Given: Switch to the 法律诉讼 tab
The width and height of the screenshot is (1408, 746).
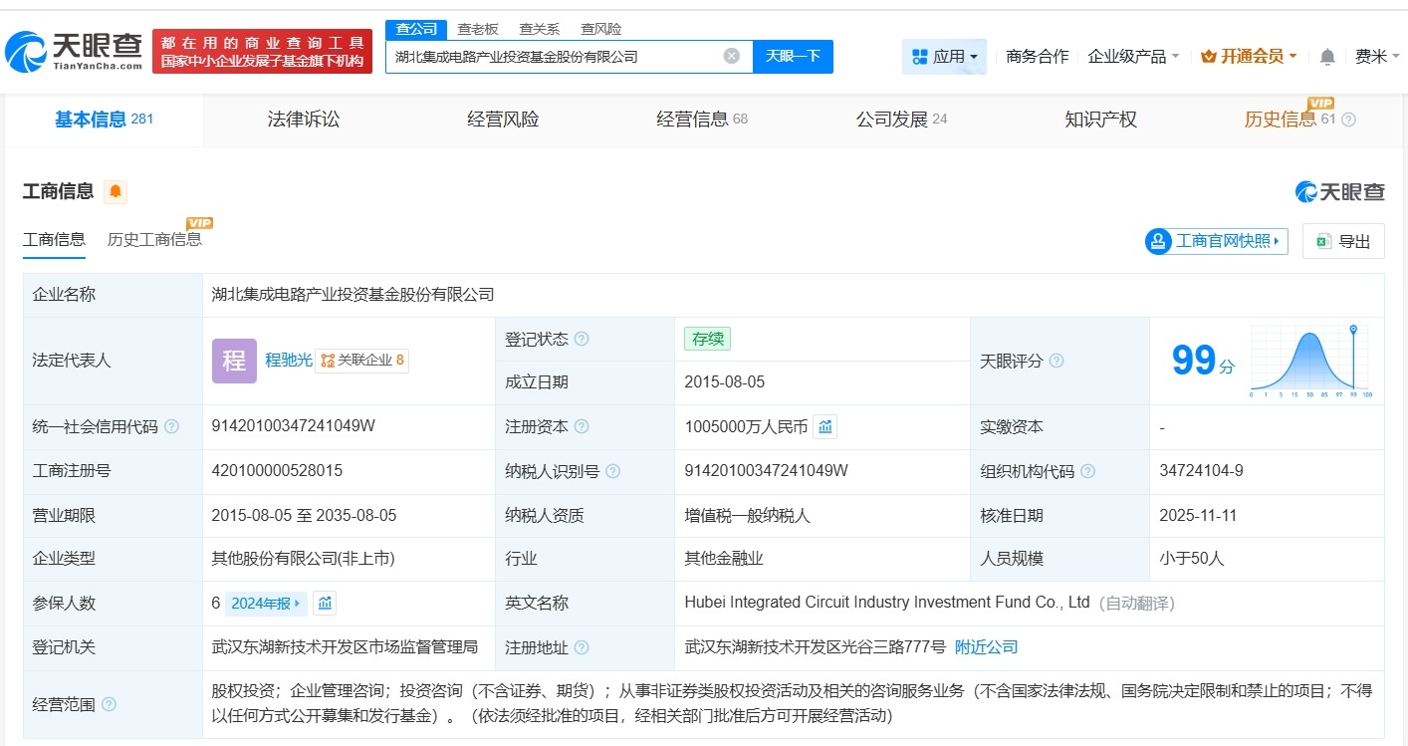Looking at the screenshot, I should click(303, 119).
